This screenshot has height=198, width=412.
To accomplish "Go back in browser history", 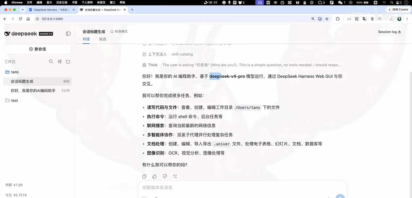I will [5, 19].
